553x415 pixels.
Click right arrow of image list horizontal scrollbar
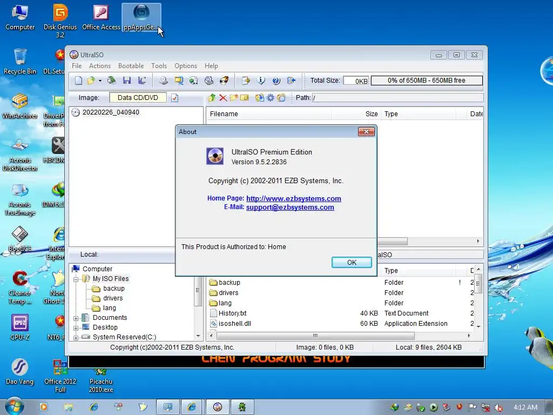pyautogui.click(x=478, y=242)
